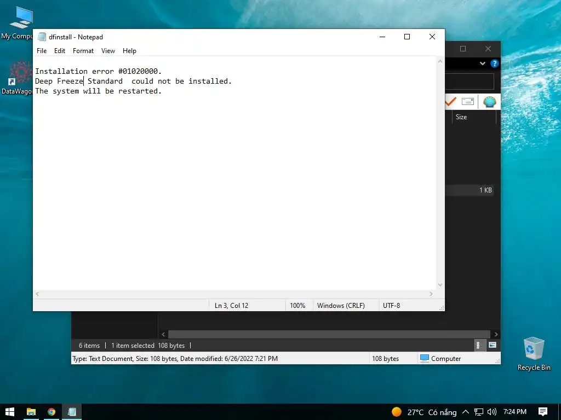Click Notepad horizontal scroll right arrow
This screenshot has width=561, height=420.
click(431, 294)
